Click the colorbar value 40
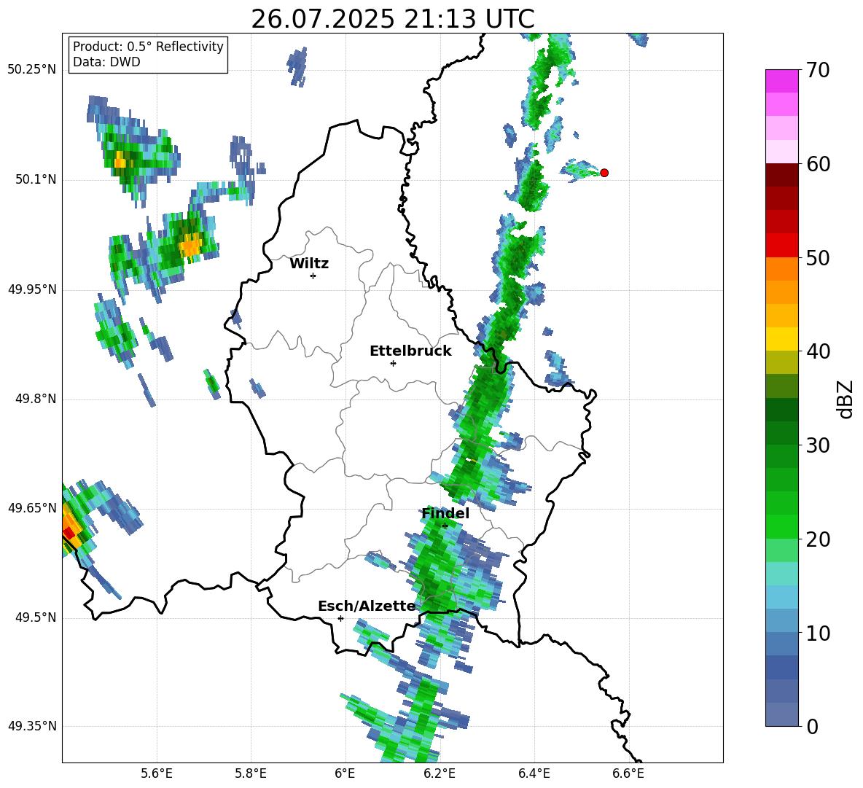Screen dimensions: 863x788 coord(818,351)
